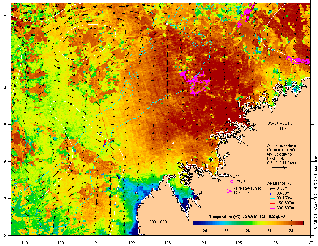Click the IMOS copyright timestamp on right edge
Viewport: 318px width, 246px height.
(315, 192)
